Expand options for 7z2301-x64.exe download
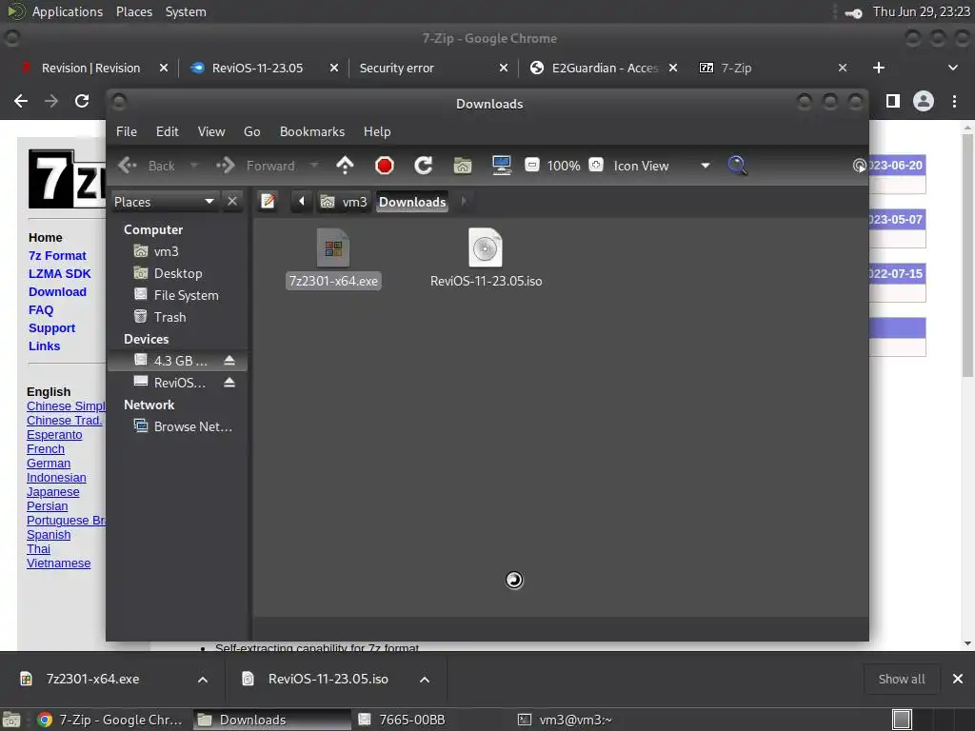975x731 pixels. (203, 680)
